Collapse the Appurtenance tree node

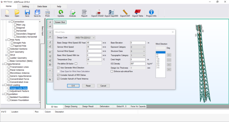(x=3, y=64)
